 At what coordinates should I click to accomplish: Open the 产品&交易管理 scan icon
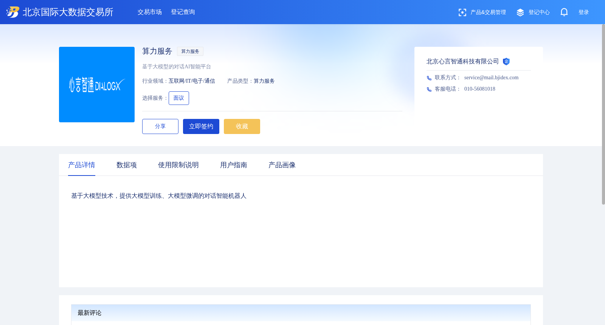pos(462,12)
